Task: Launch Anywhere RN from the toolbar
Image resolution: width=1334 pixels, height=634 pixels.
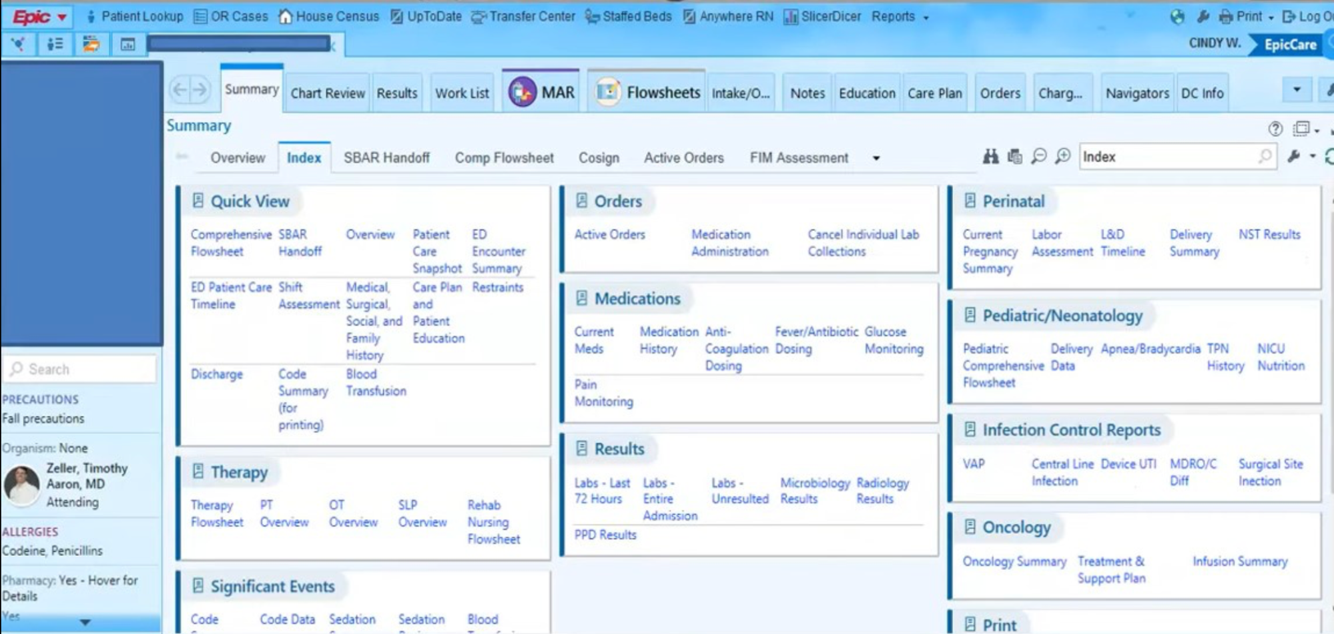Action: (x=728, y=16)
